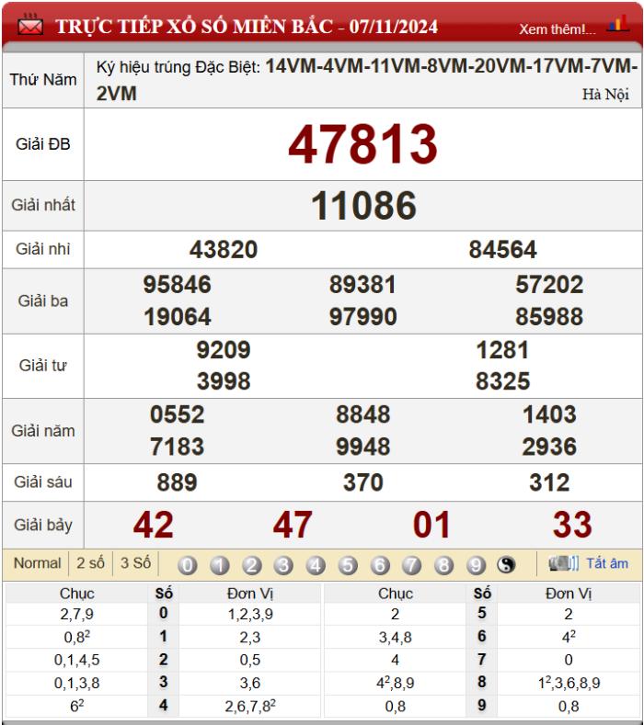644x725 pixels.
Task: Select third prize number 19064
Action: click(x=178, y=317)
